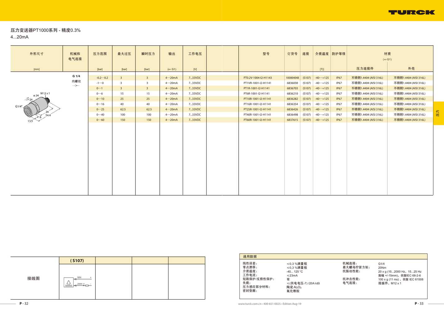Click model PT1R-1001-I2-H1141

pyautogui.click(x=257, y=88)
